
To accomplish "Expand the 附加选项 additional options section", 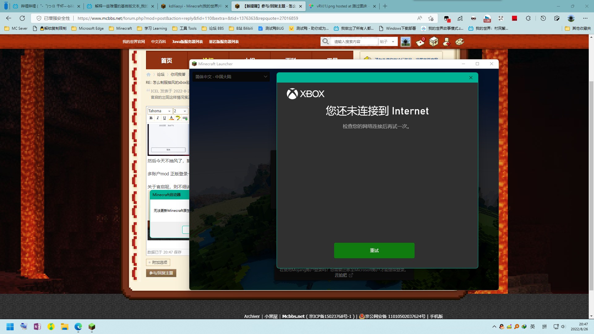I will point(158,262).
